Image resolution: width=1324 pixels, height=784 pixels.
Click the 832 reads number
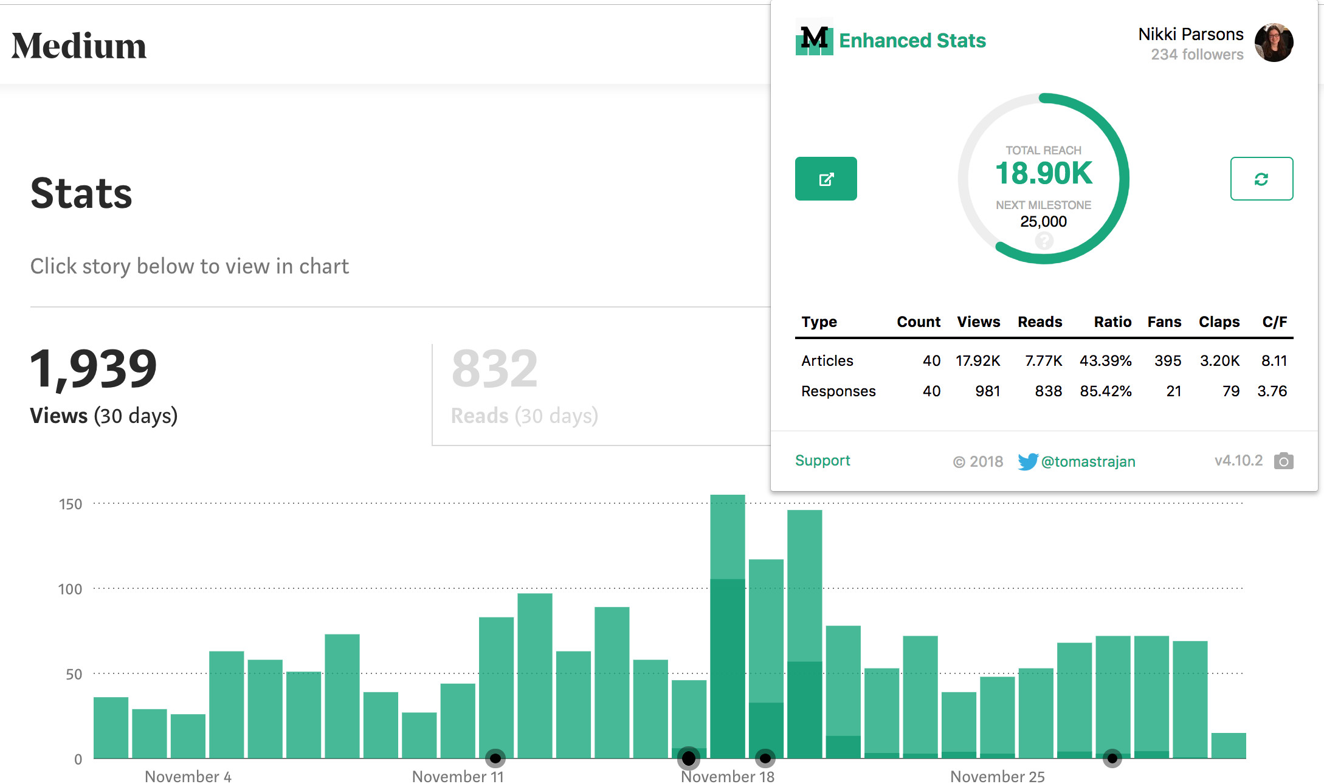pos(494,368)
